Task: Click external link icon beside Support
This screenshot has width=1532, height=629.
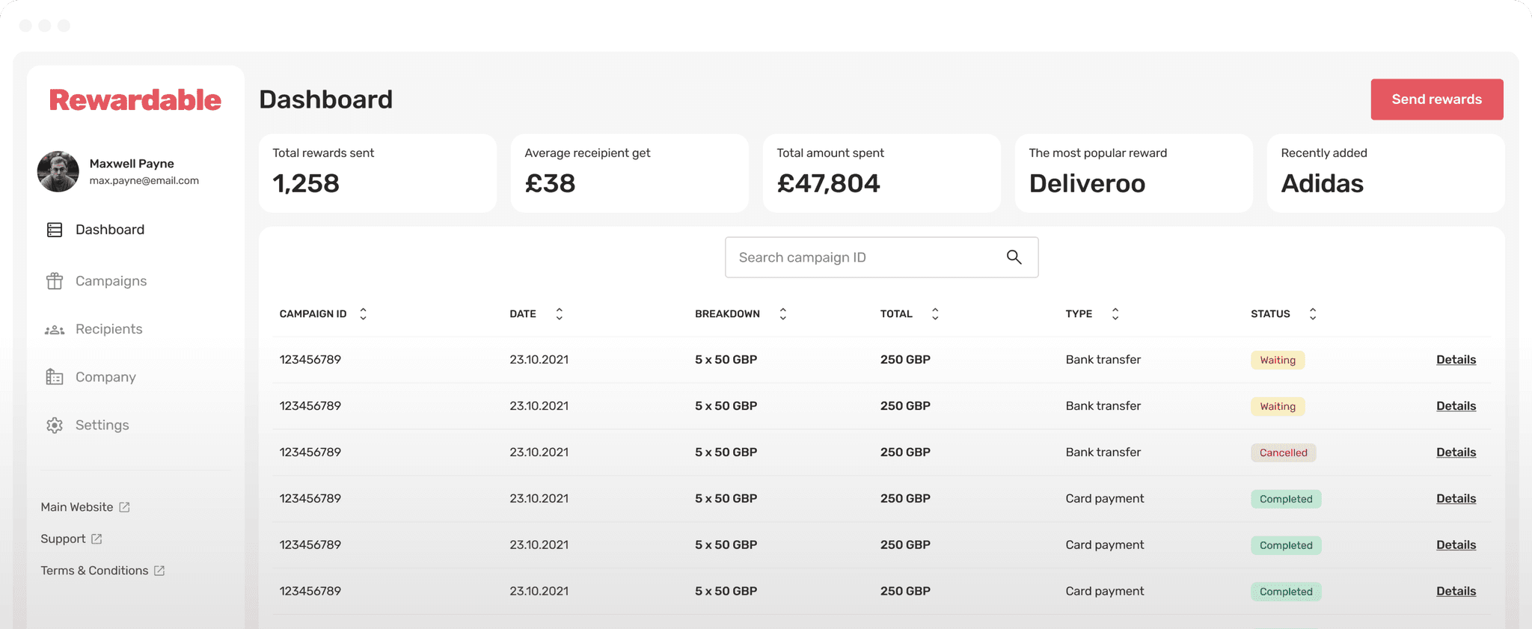Action: pos(96,539)
